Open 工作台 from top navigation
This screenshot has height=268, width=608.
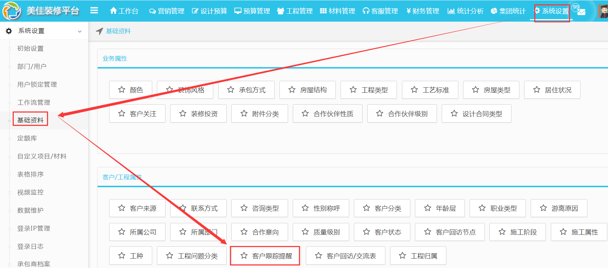click(x=124, y=11)
